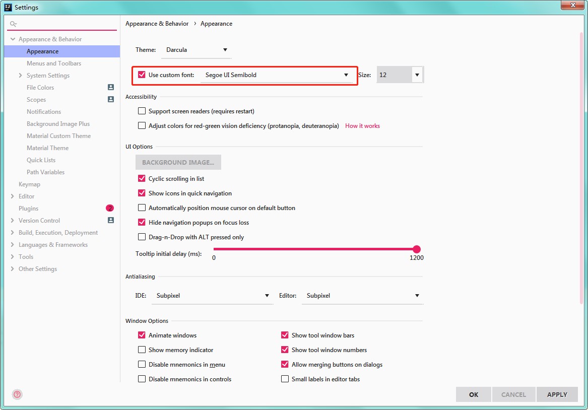Click the Cancel button
Viewport: 588px width, 410px height.
(x=513, y=394)
